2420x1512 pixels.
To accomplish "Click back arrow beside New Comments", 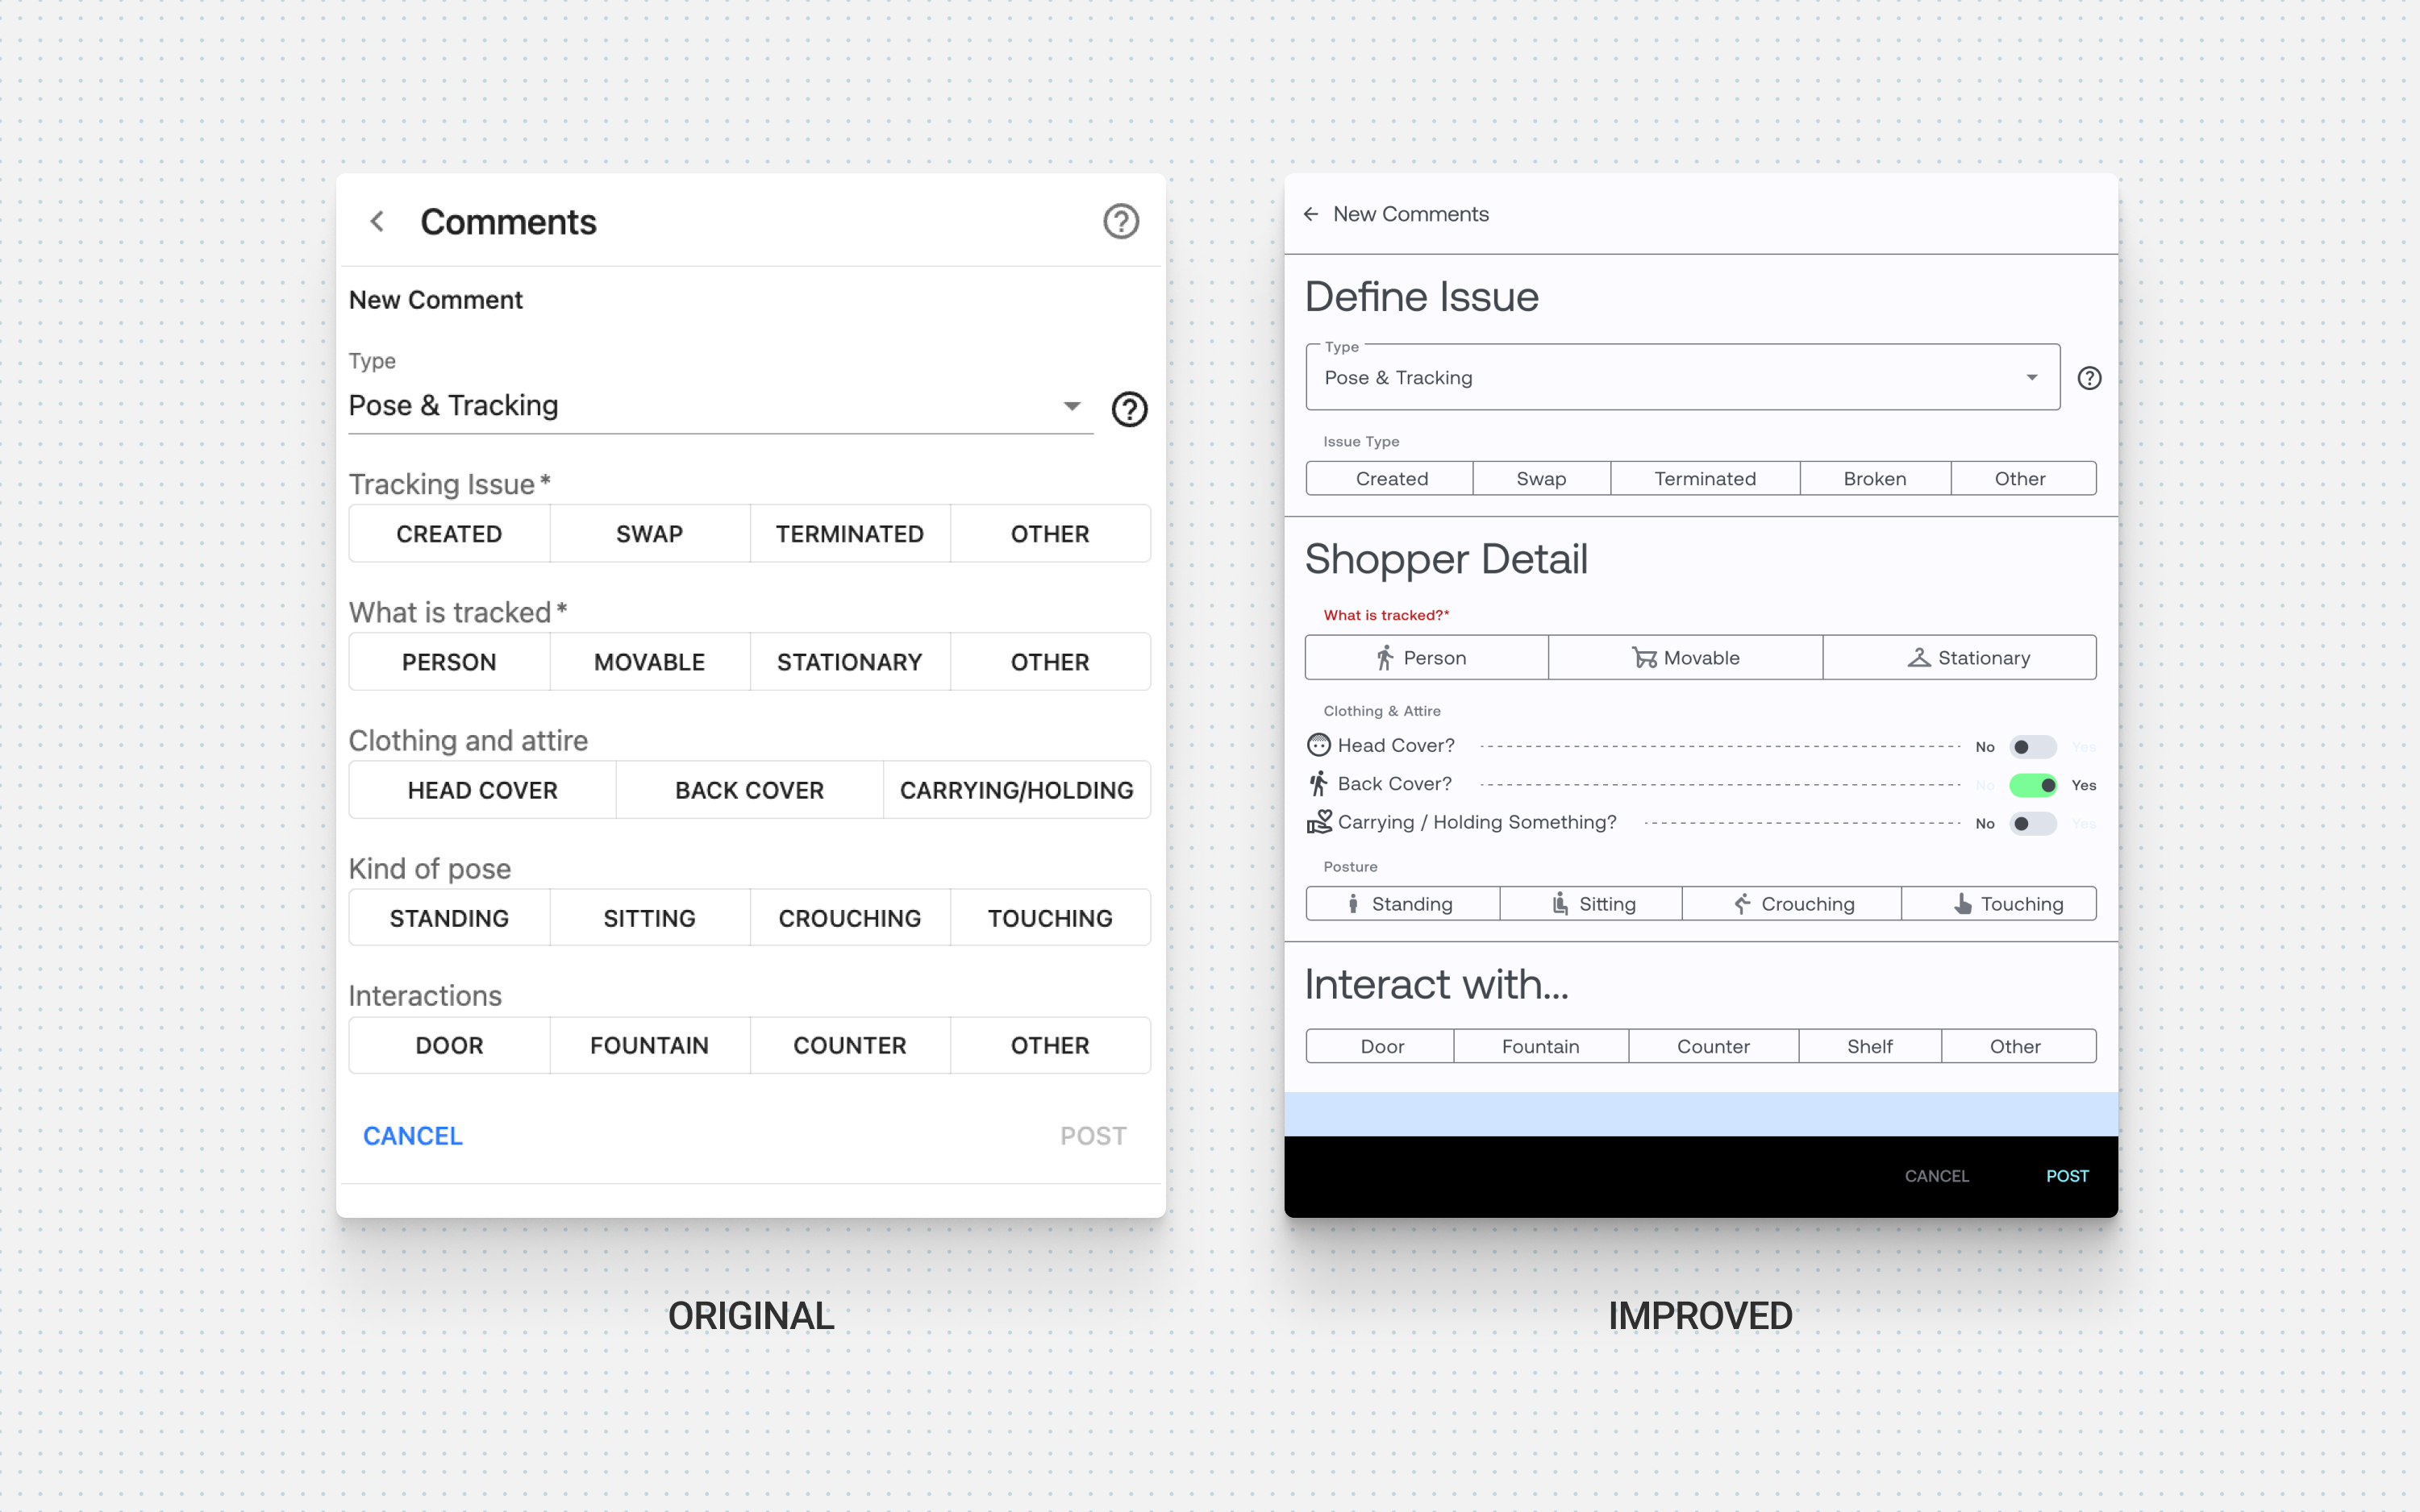I will click(x=1310, y=214).
